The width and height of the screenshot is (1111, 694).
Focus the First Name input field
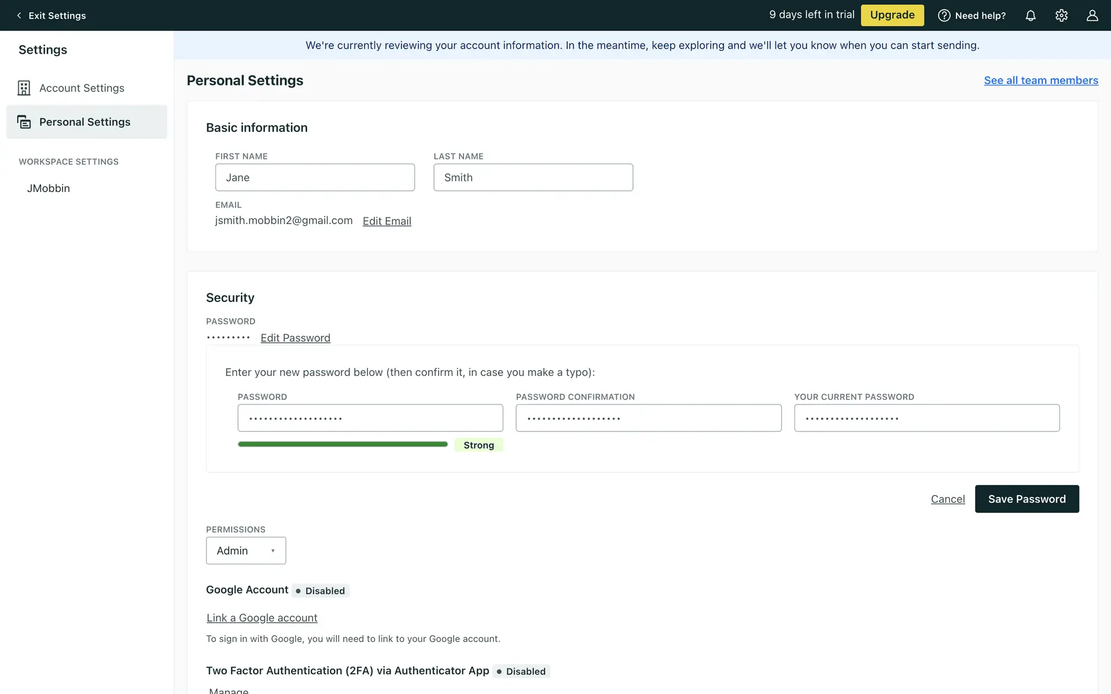click(315, 178)
